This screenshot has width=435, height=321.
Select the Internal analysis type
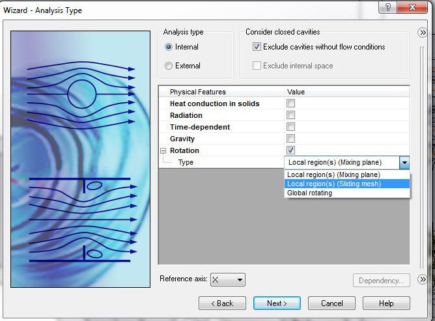[x=169, y=47]
